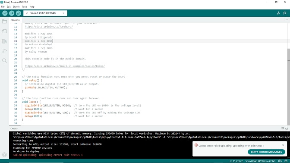Toggle the bottom panel icon in status bar
Viewport: 290px width, 163px height.
pos(286,161)
